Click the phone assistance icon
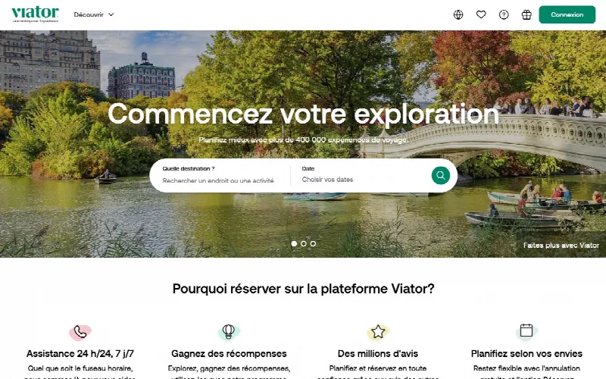The width and height of the screenshot is (606, 379). coord(80,332)
